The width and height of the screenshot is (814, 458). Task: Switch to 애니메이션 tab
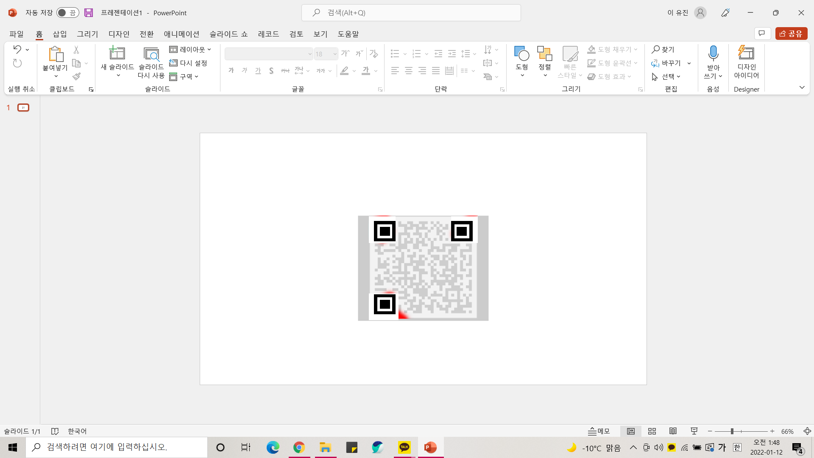pos(181,34)
